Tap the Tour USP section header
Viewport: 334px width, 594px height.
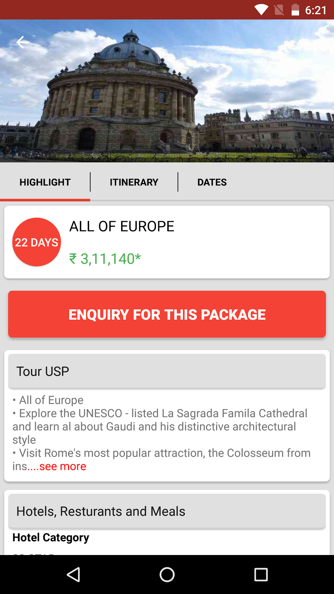click(167, 371)
